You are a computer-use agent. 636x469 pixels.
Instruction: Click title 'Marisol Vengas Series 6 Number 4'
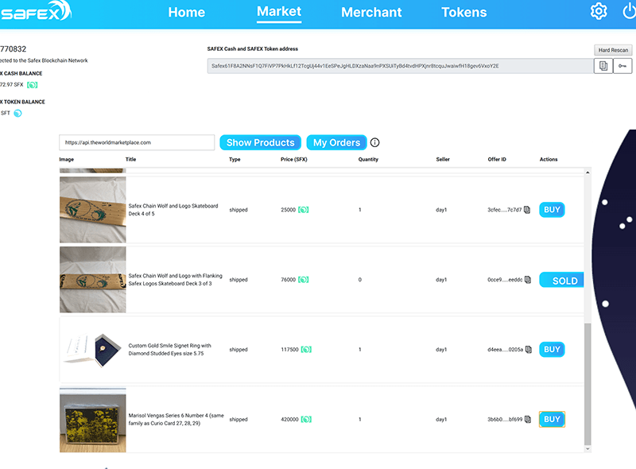click(x=176, y=419)
